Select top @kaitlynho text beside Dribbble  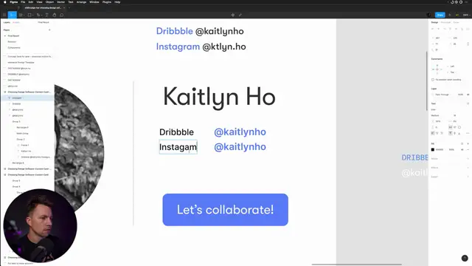(x=240, y=132)
